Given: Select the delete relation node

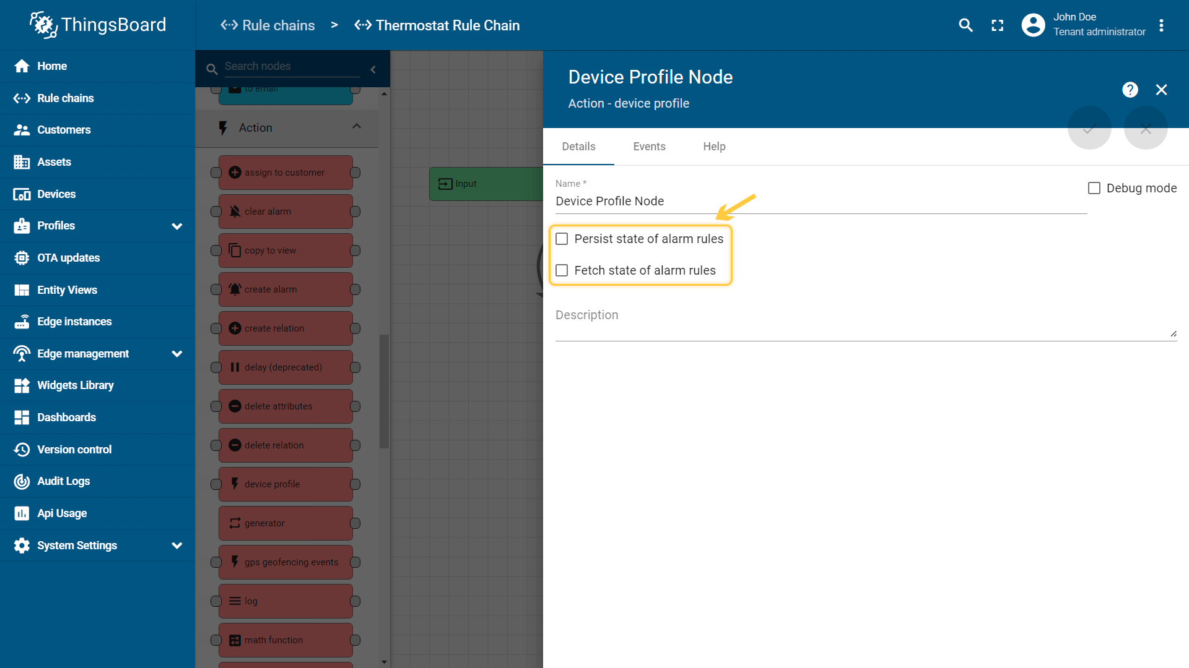Looking at the screenshot, I should pos(285,445).
